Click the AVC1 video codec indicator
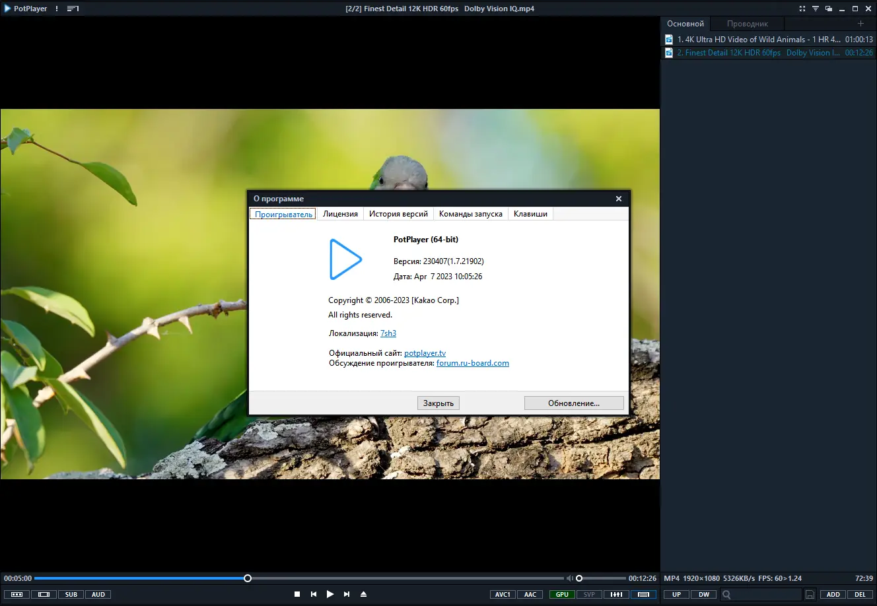The image size is (877, 606). pos(503,595)
